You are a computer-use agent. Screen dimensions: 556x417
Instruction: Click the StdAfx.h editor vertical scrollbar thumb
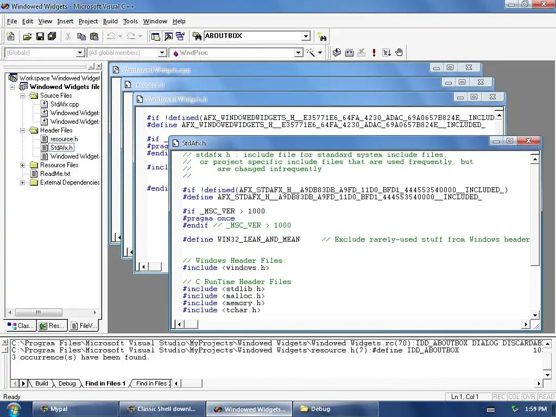pyautogui.click(x=535, y=214)
